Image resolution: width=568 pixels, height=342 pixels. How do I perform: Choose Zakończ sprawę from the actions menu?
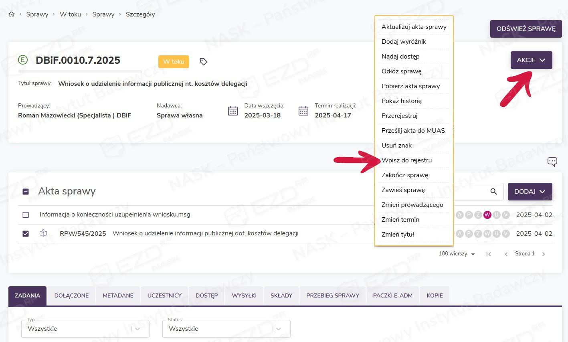tap(404, 175)
